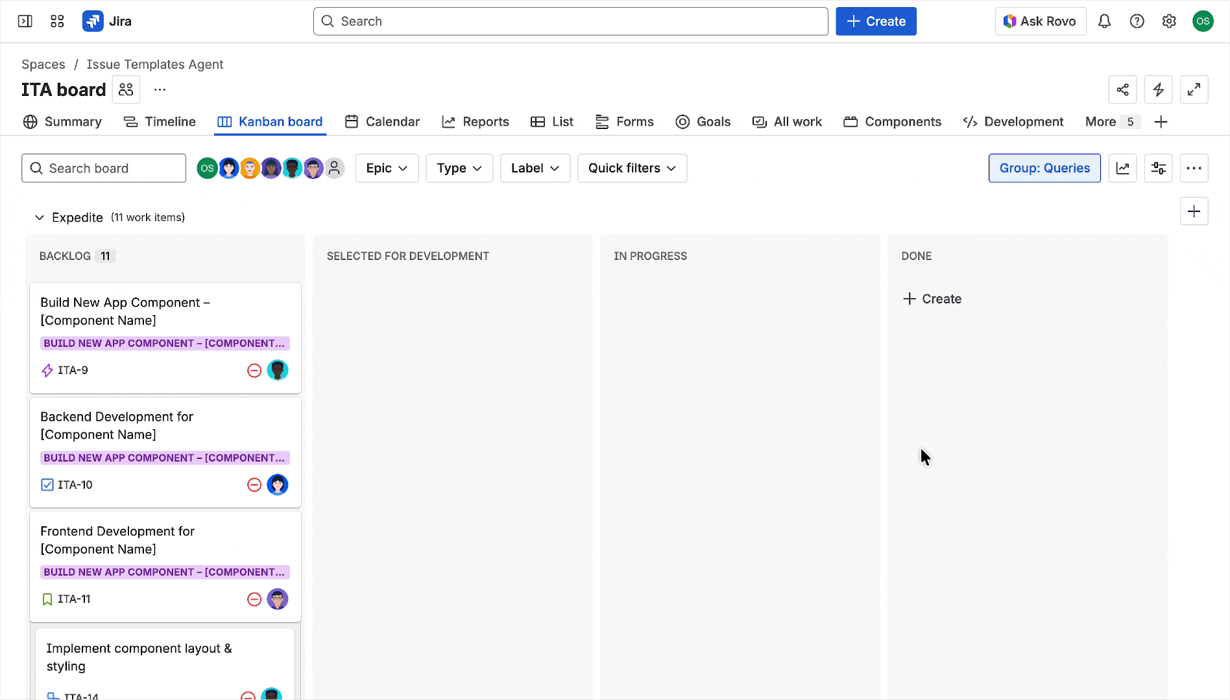Viewport: 1230px width, 700px height.
Task: Expand the Epic filter dropdown
Action: [387, 169]
